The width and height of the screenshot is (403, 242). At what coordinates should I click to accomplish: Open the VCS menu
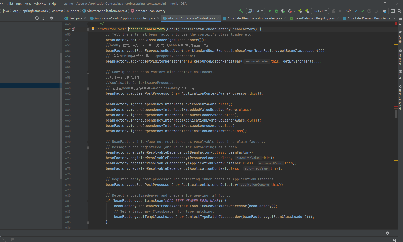pyautogui.click(x=28, y=4)
